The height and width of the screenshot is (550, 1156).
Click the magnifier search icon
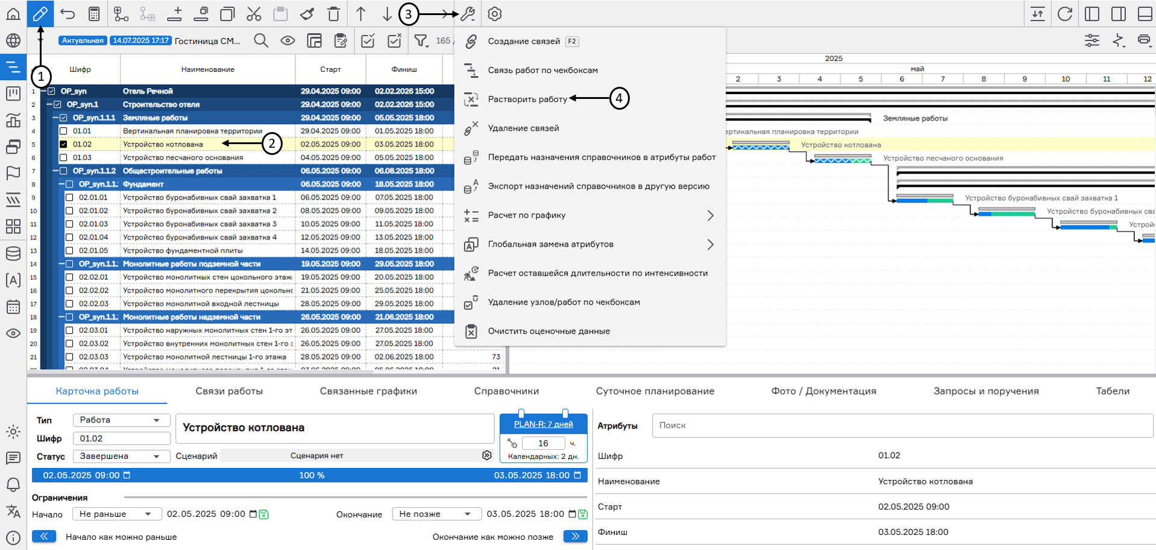261,40
